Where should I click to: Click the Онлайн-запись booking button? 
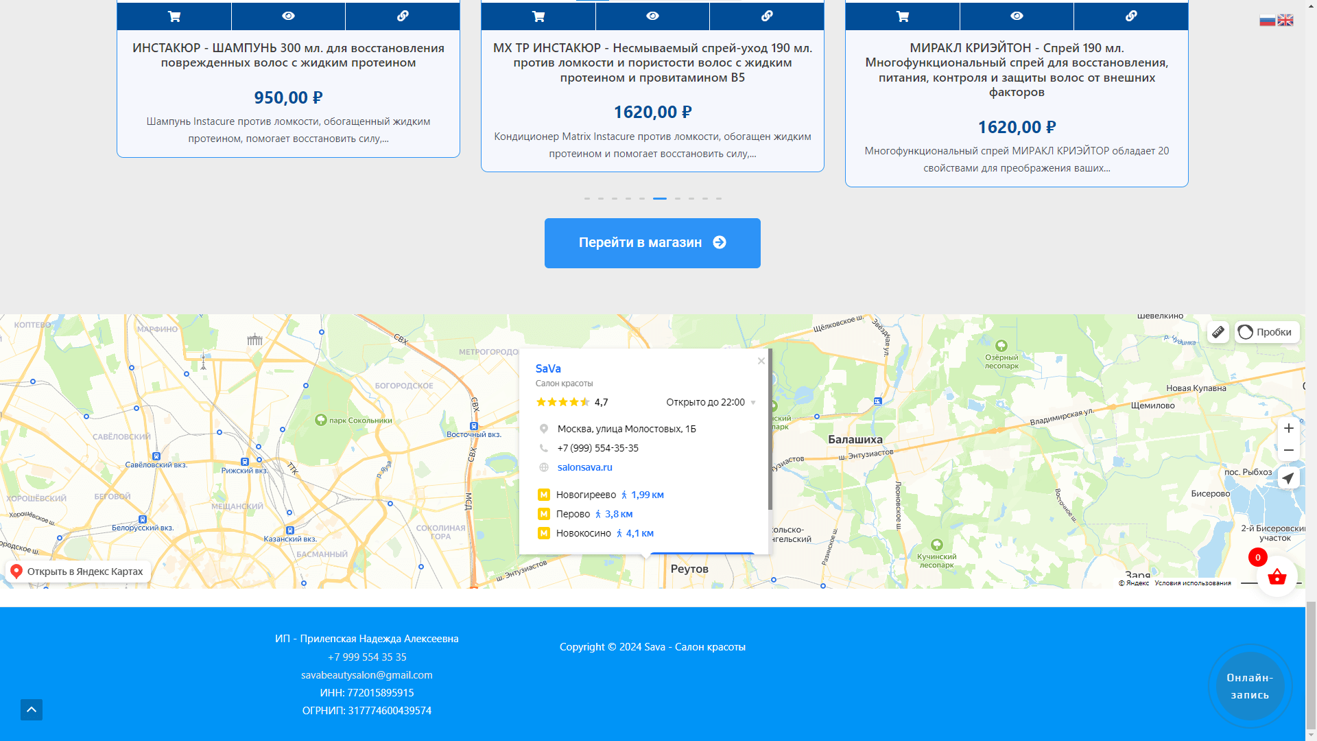coord(1250,686)
